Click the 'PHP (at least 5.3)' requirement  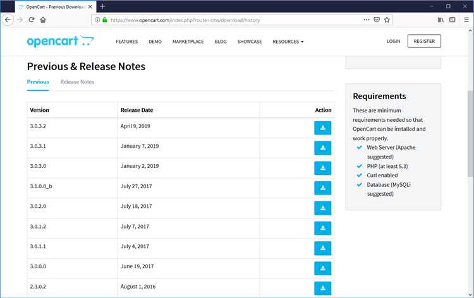coord(387,166)
